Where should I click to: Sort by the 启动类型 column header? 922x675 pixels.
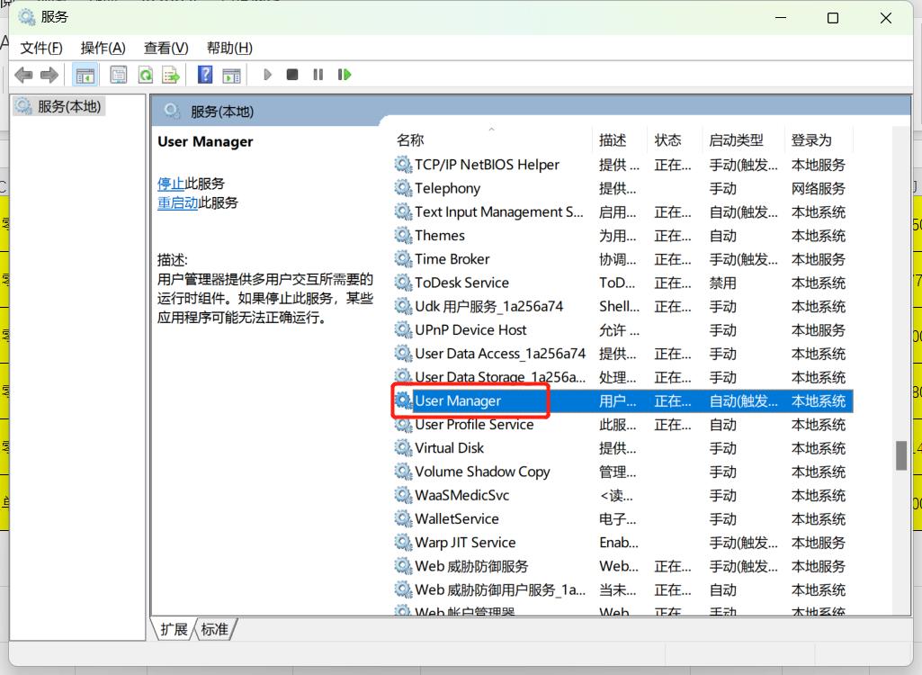[736, 140]
